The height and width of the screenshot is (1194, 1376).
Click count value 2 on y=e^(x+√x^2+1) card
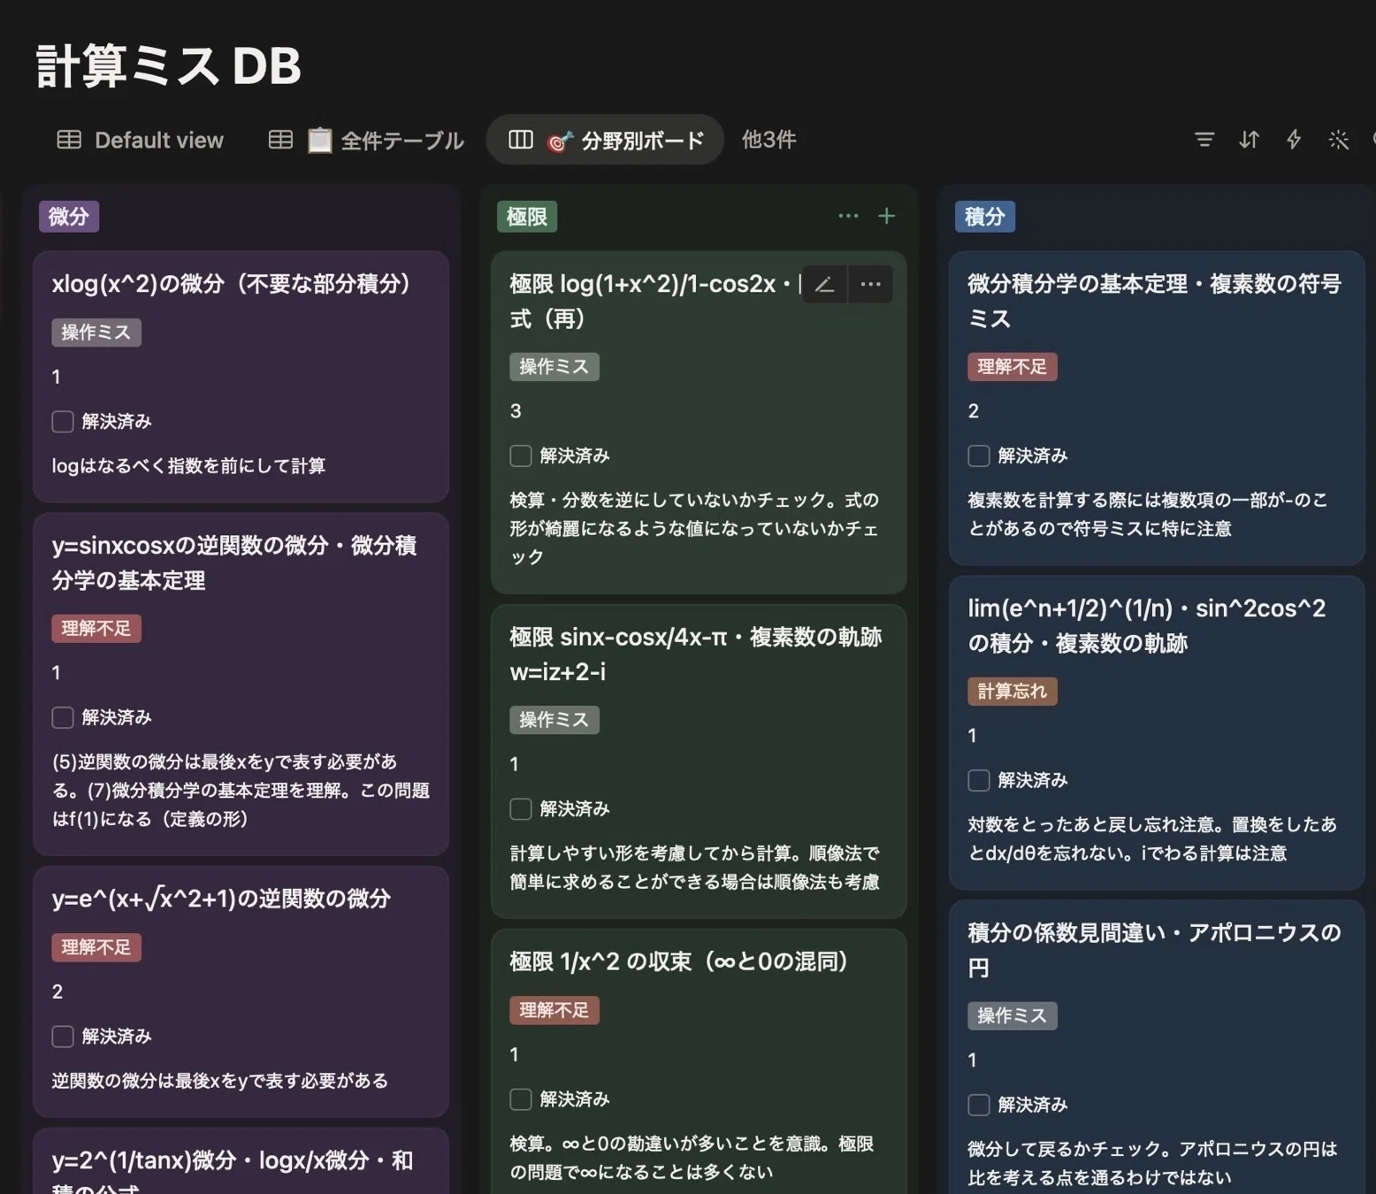pyautogui.click(x=57, y=992)
